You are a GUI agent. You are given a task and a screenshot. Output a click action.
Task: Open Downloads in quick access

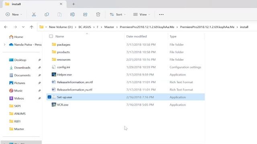coord(20,68)
